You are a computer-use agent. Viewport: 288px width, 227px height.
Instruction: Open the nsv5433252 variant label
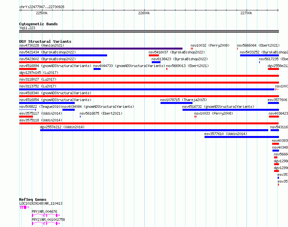(264, 52)
